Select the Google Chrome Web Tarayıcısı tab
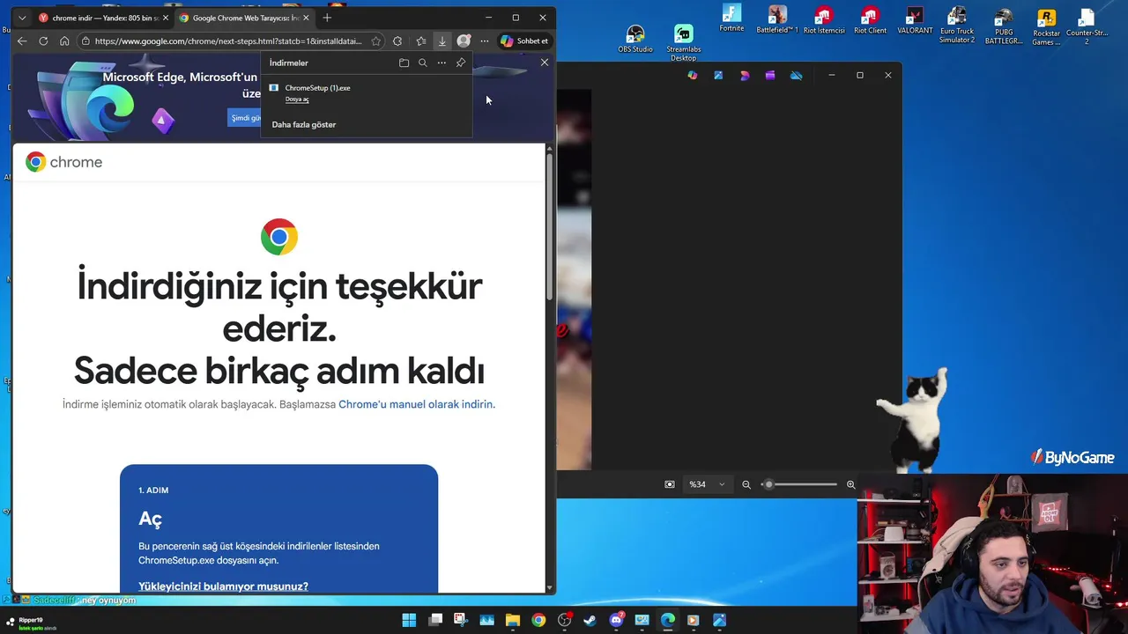Screen dimensions: 1128x634 click(x=244, y=18)
